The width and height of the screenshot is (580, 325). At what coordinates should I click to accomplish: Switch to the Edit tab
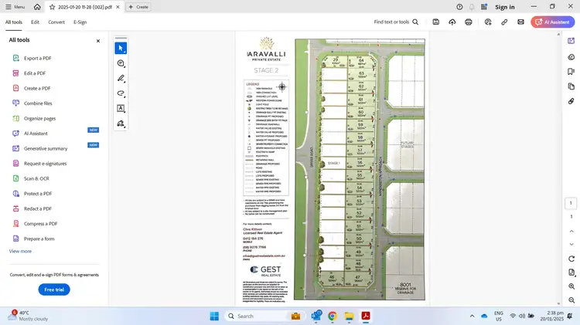point(35,22)
